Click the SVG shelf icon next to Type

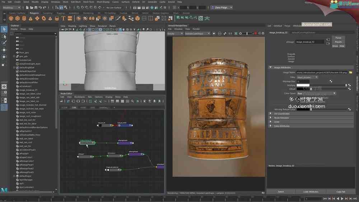click(x=70, y=18)
